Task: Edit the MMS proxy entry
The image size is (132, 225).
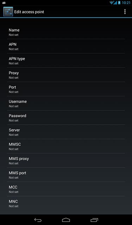Action: [x=66, y=160]
